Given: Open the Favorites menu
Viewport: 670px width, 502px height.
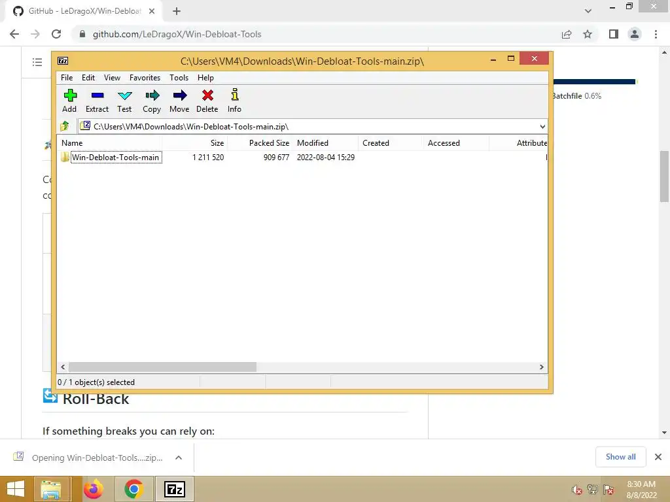Looking at the screenshot, I should [145, 78].
